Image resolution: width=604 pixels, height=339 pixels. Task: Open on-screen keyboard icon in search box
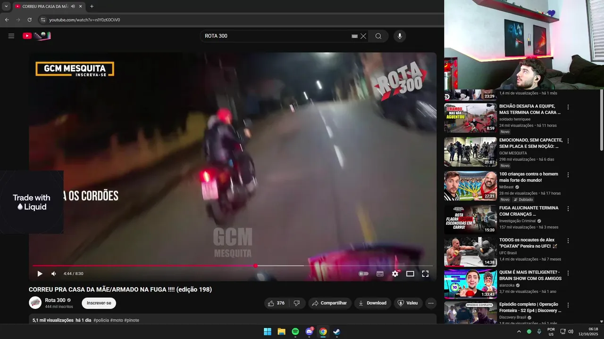(x=354, y=36)
